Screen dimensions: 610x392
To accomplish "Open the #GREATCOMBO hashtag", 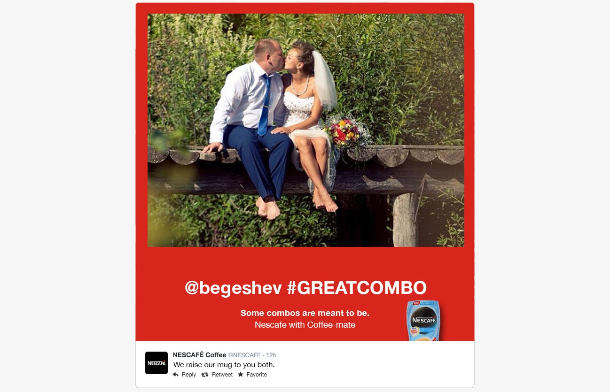I will (x=357, y=287).
